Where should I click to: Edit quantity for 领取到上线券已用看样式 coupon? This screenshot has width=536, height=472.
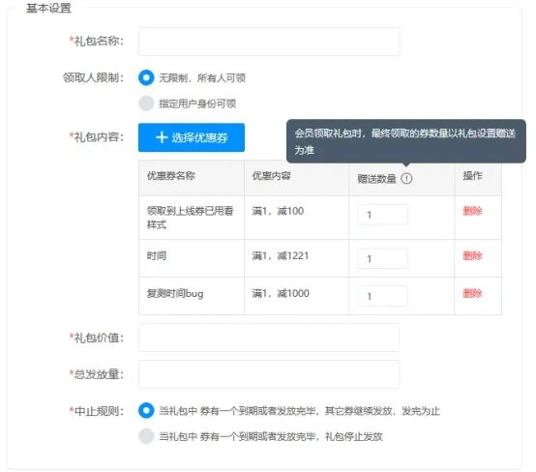pyautogui.click(x=382, y=215)
